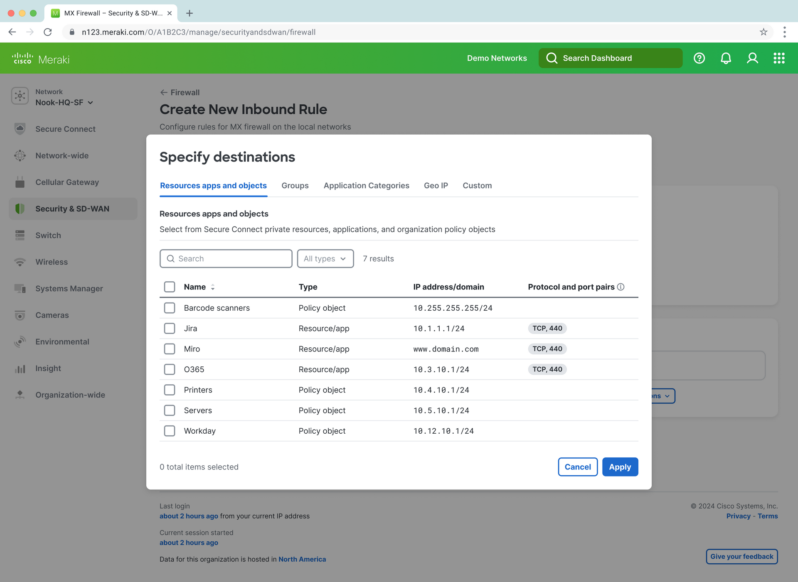Open the Privacy link
798x582 pixels.
tap(738, 516)
